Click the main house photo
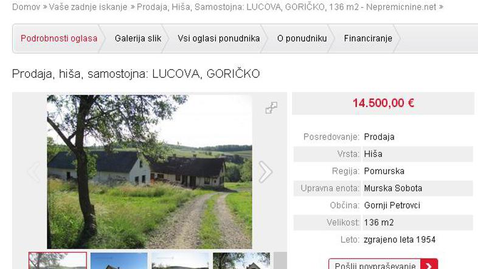 pos(150,172)
